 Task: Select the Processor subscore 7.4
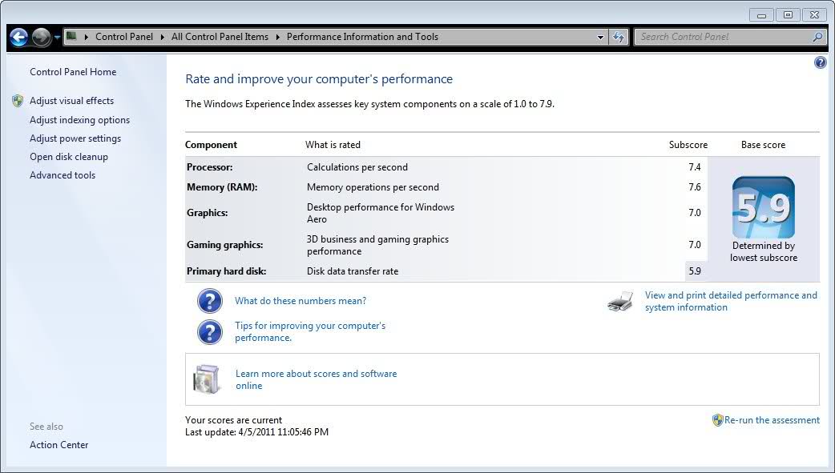click(x=695, y=167)
